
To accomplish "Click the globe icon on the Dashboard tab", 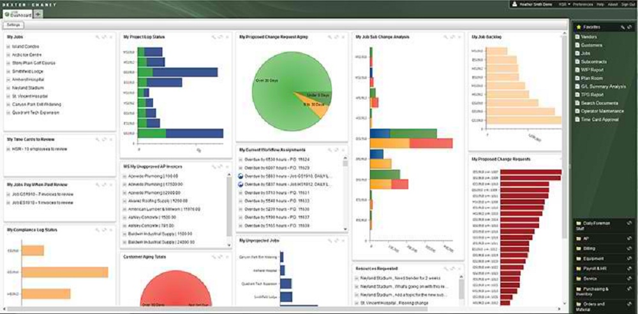I will [x=7, y=14].
